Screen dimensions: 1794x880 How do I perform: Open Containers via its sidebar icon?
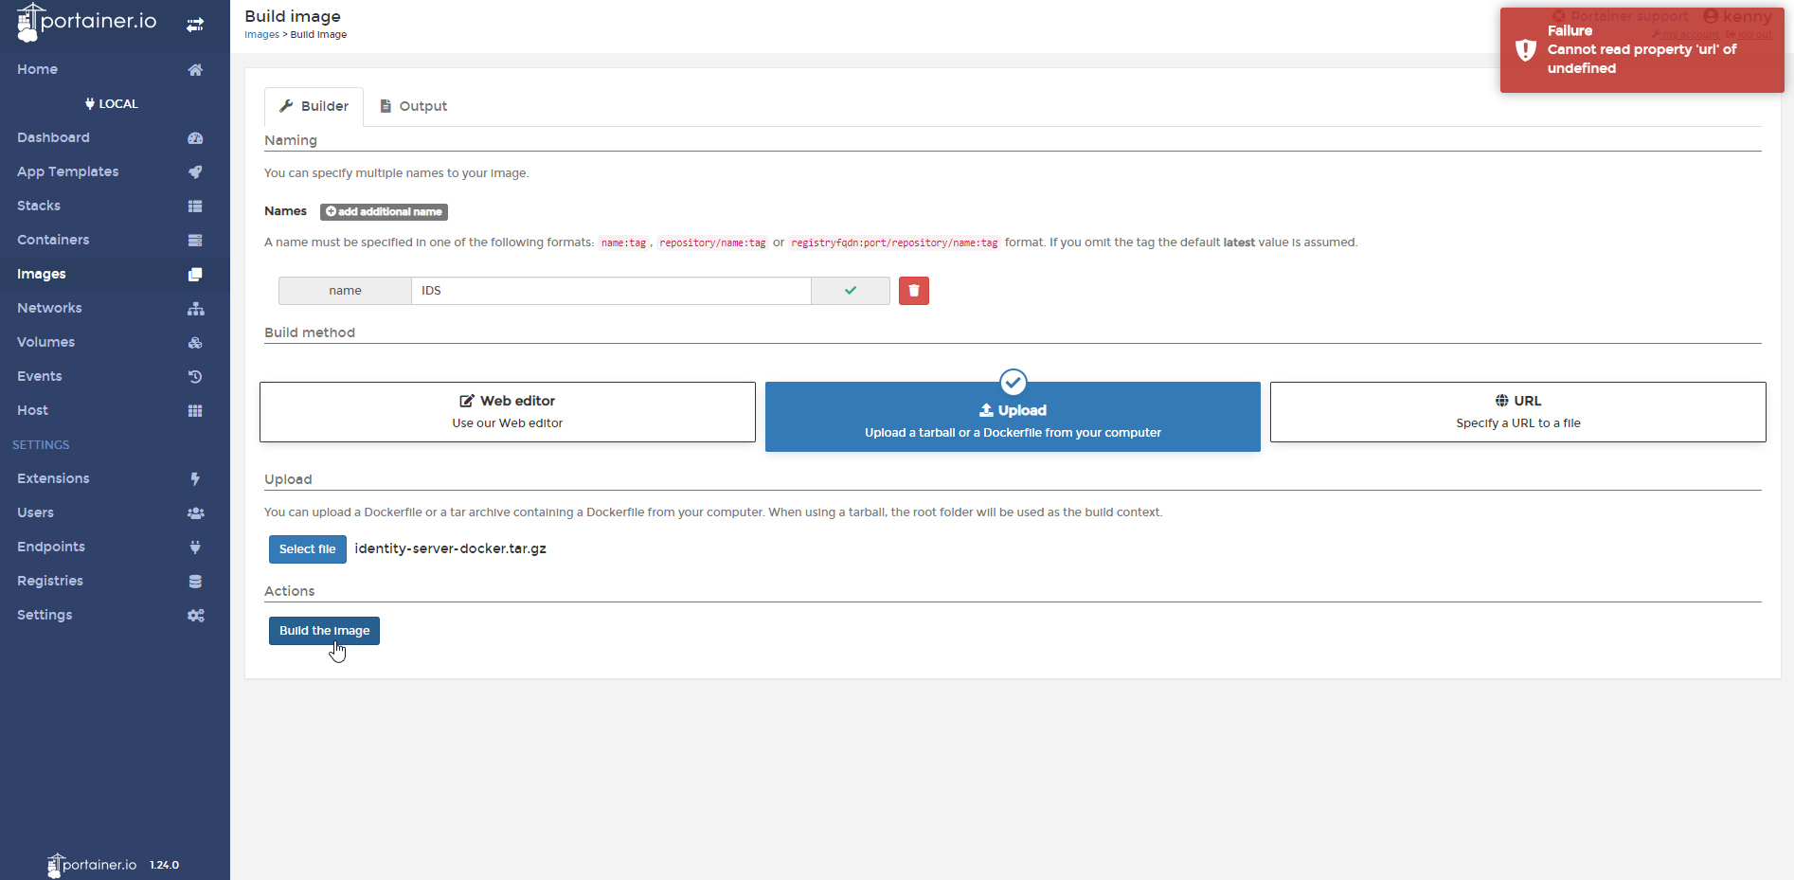coord(195,240)
